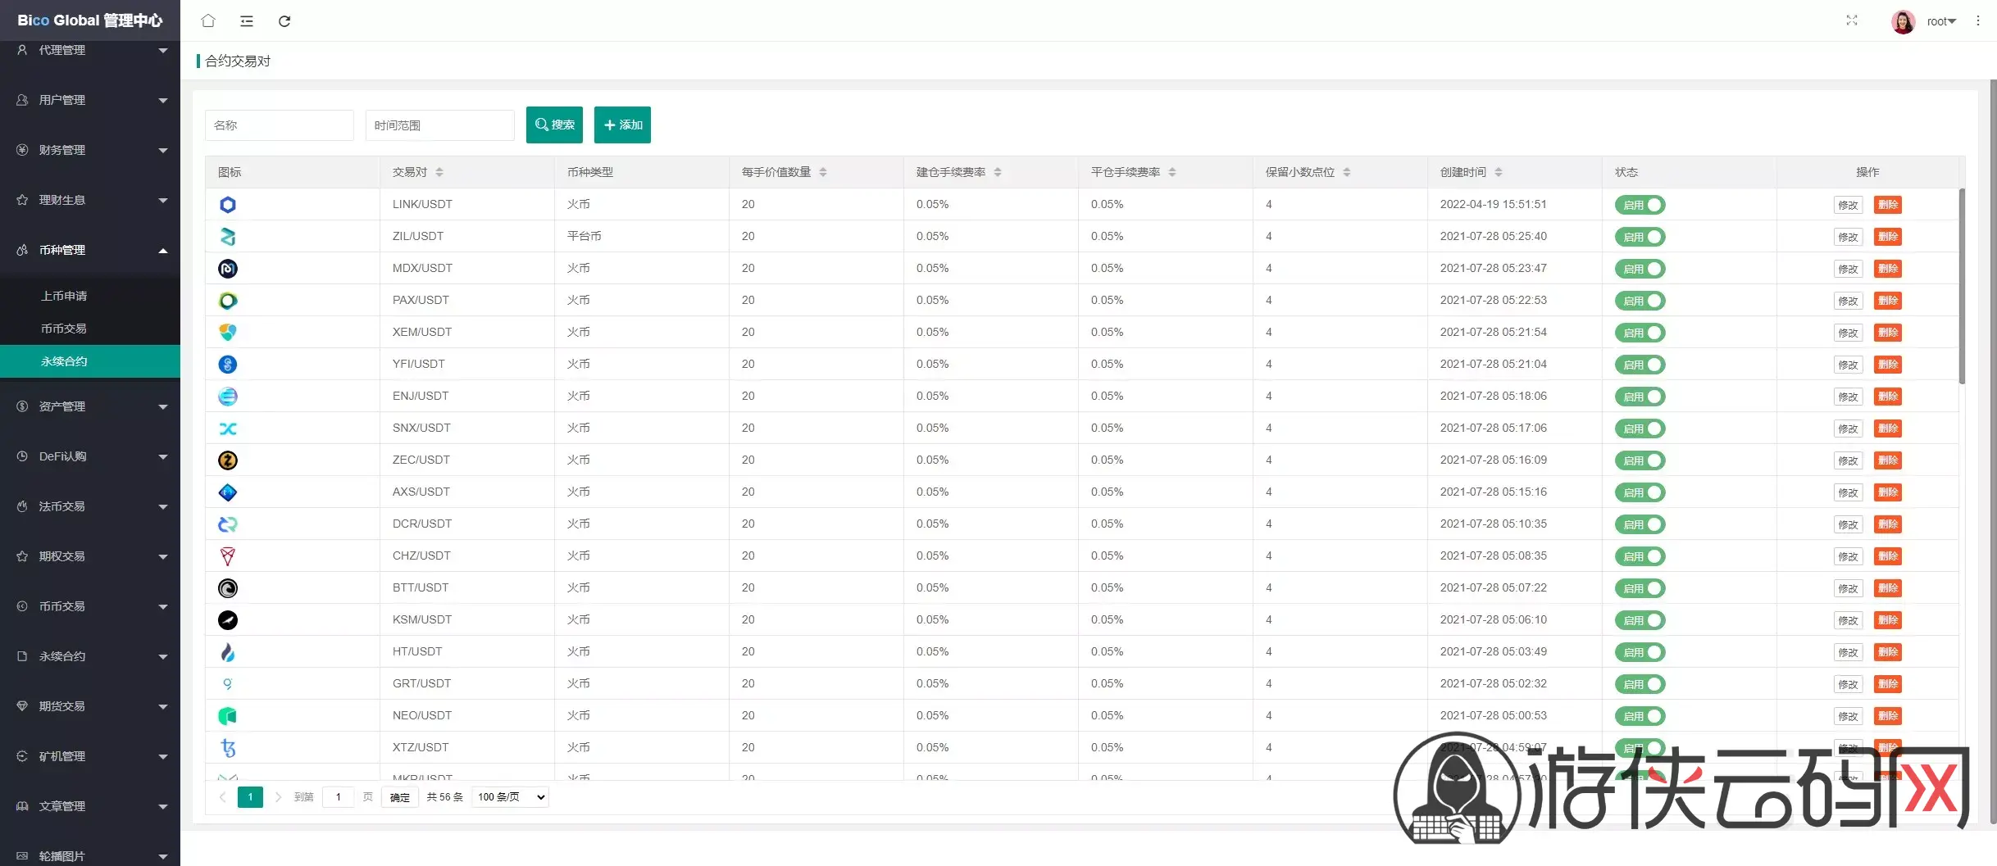Toggle the 启用 switch for KSM/USDT
Image resolution: width=1997 pixels, height=866 pixels.
click(x=1640, y=620)
